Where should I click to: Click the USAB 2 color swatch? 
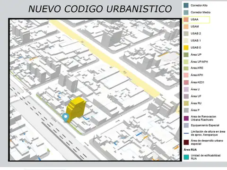click(x=186, y=34)
